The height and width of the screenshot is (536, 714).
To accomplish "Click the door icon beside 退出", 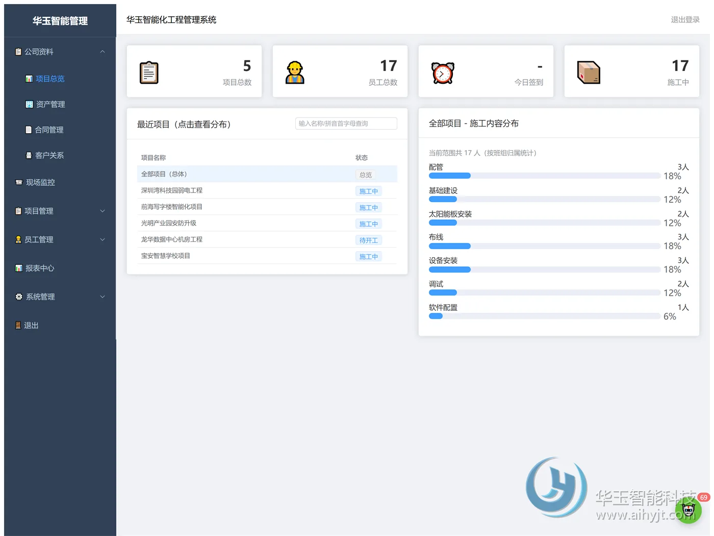I will coord(18,325).
